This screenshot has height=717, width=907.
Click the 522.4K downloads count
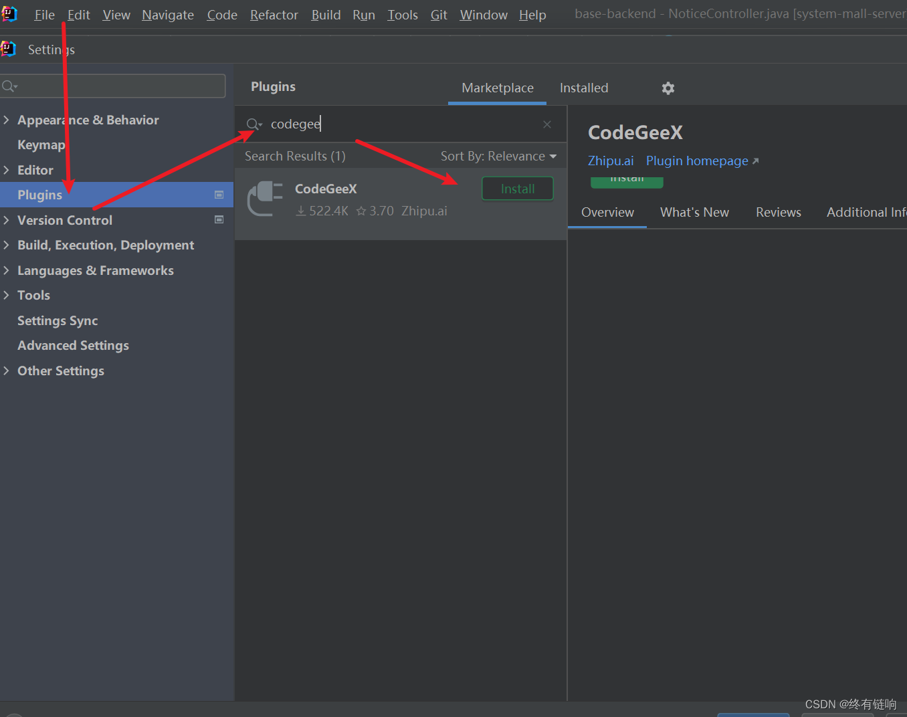click(x=322, y=211)
